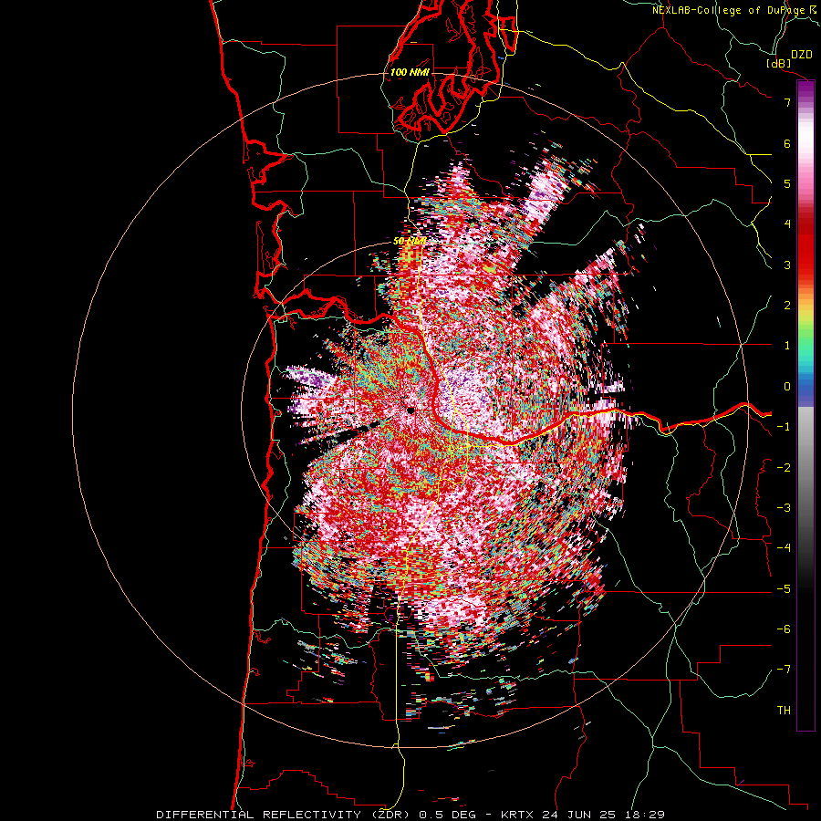This screenshot has height=821, width=821.
Task: Click the "-5" value on the color scale
Action: 784,589
